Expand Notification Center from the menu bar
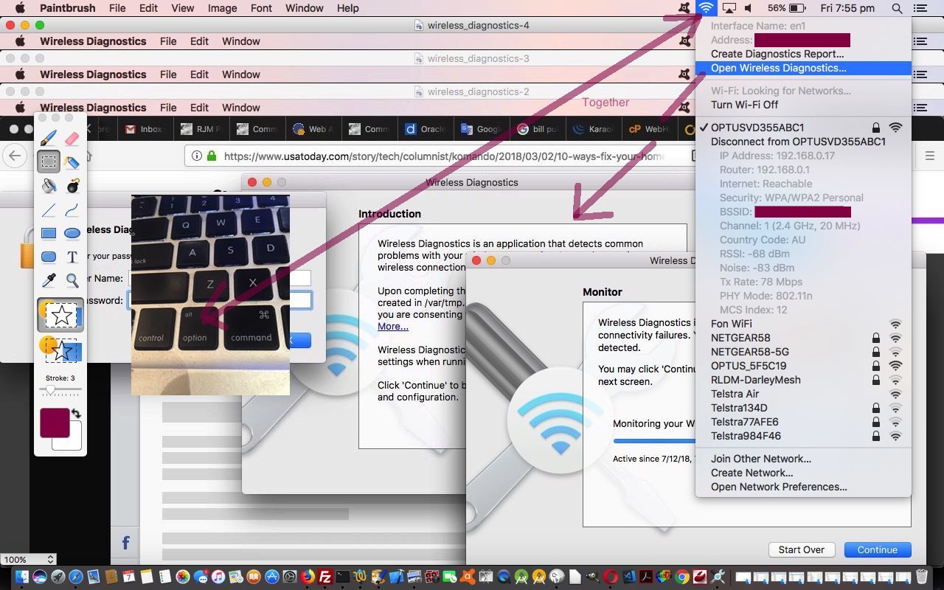Image resolution: width=944 pixels, height=590 pixels. point(920,8)
